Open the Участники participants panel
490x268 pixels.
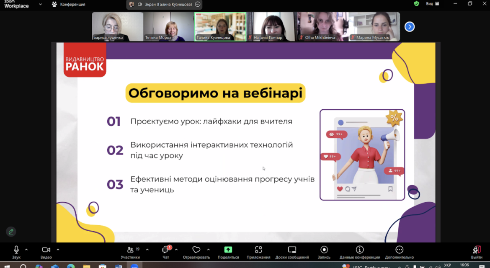pos(130,253)
